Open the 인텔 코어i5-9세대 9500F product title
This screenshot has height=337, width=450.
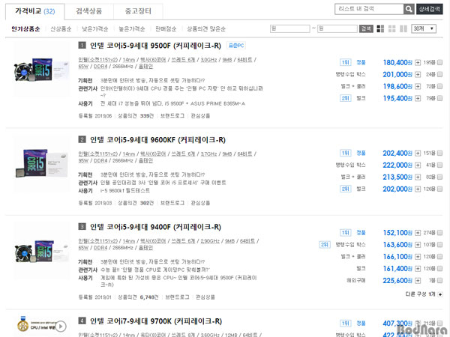tap(155, 46)
